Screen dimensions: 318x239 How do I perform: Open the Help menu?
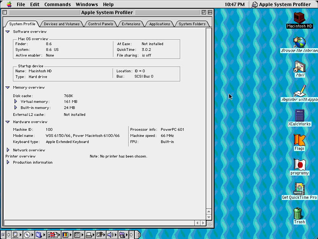[x=108, y=4]
